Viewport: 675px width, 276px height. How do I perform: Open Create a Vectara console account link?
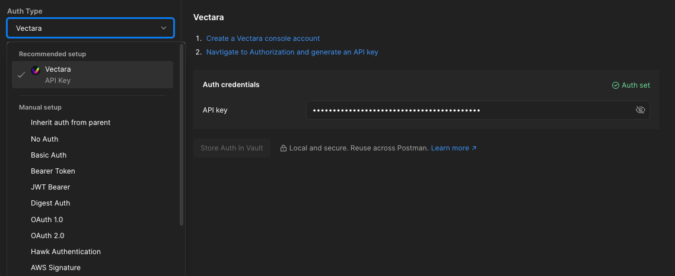point(263,38)
